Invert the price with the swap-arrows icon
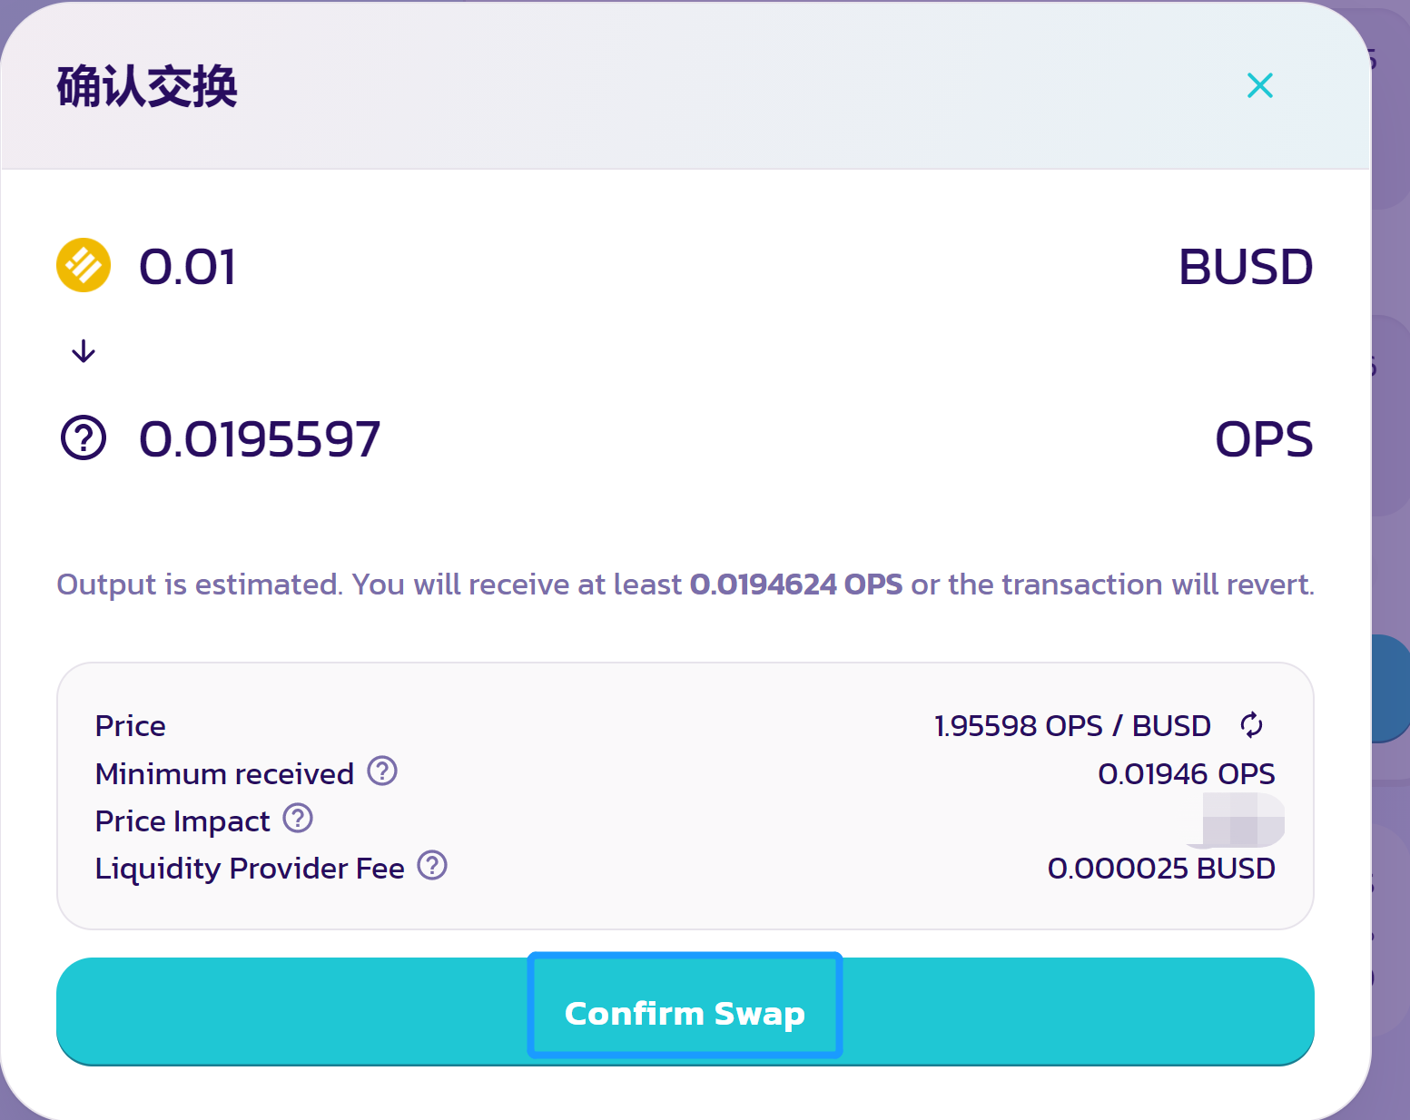1410x1120 pixels. [1251, 725]
